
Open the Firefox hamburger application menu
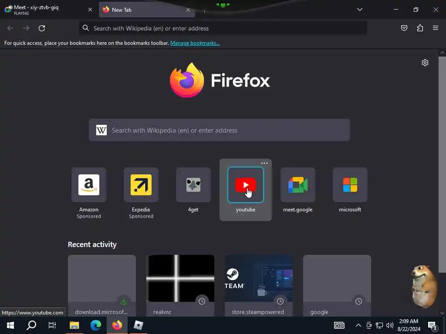[436, 28]
